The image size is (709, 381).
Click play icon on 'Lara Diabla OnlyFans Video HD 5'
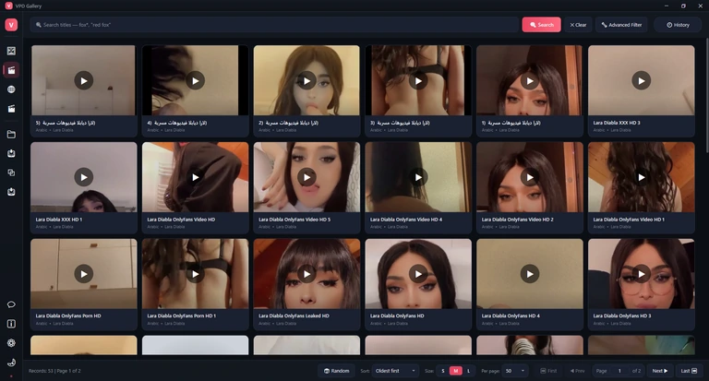click(x=306, y=177)
